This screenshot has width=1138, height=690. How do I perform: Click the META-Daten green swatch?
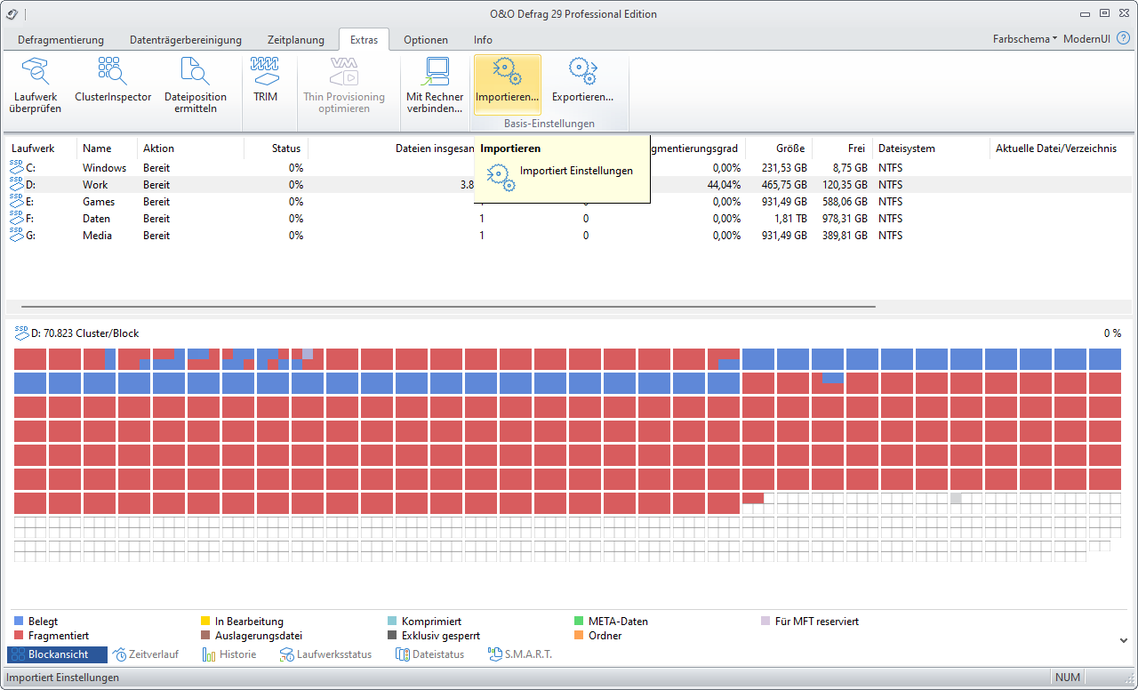[x=581, y=622]
